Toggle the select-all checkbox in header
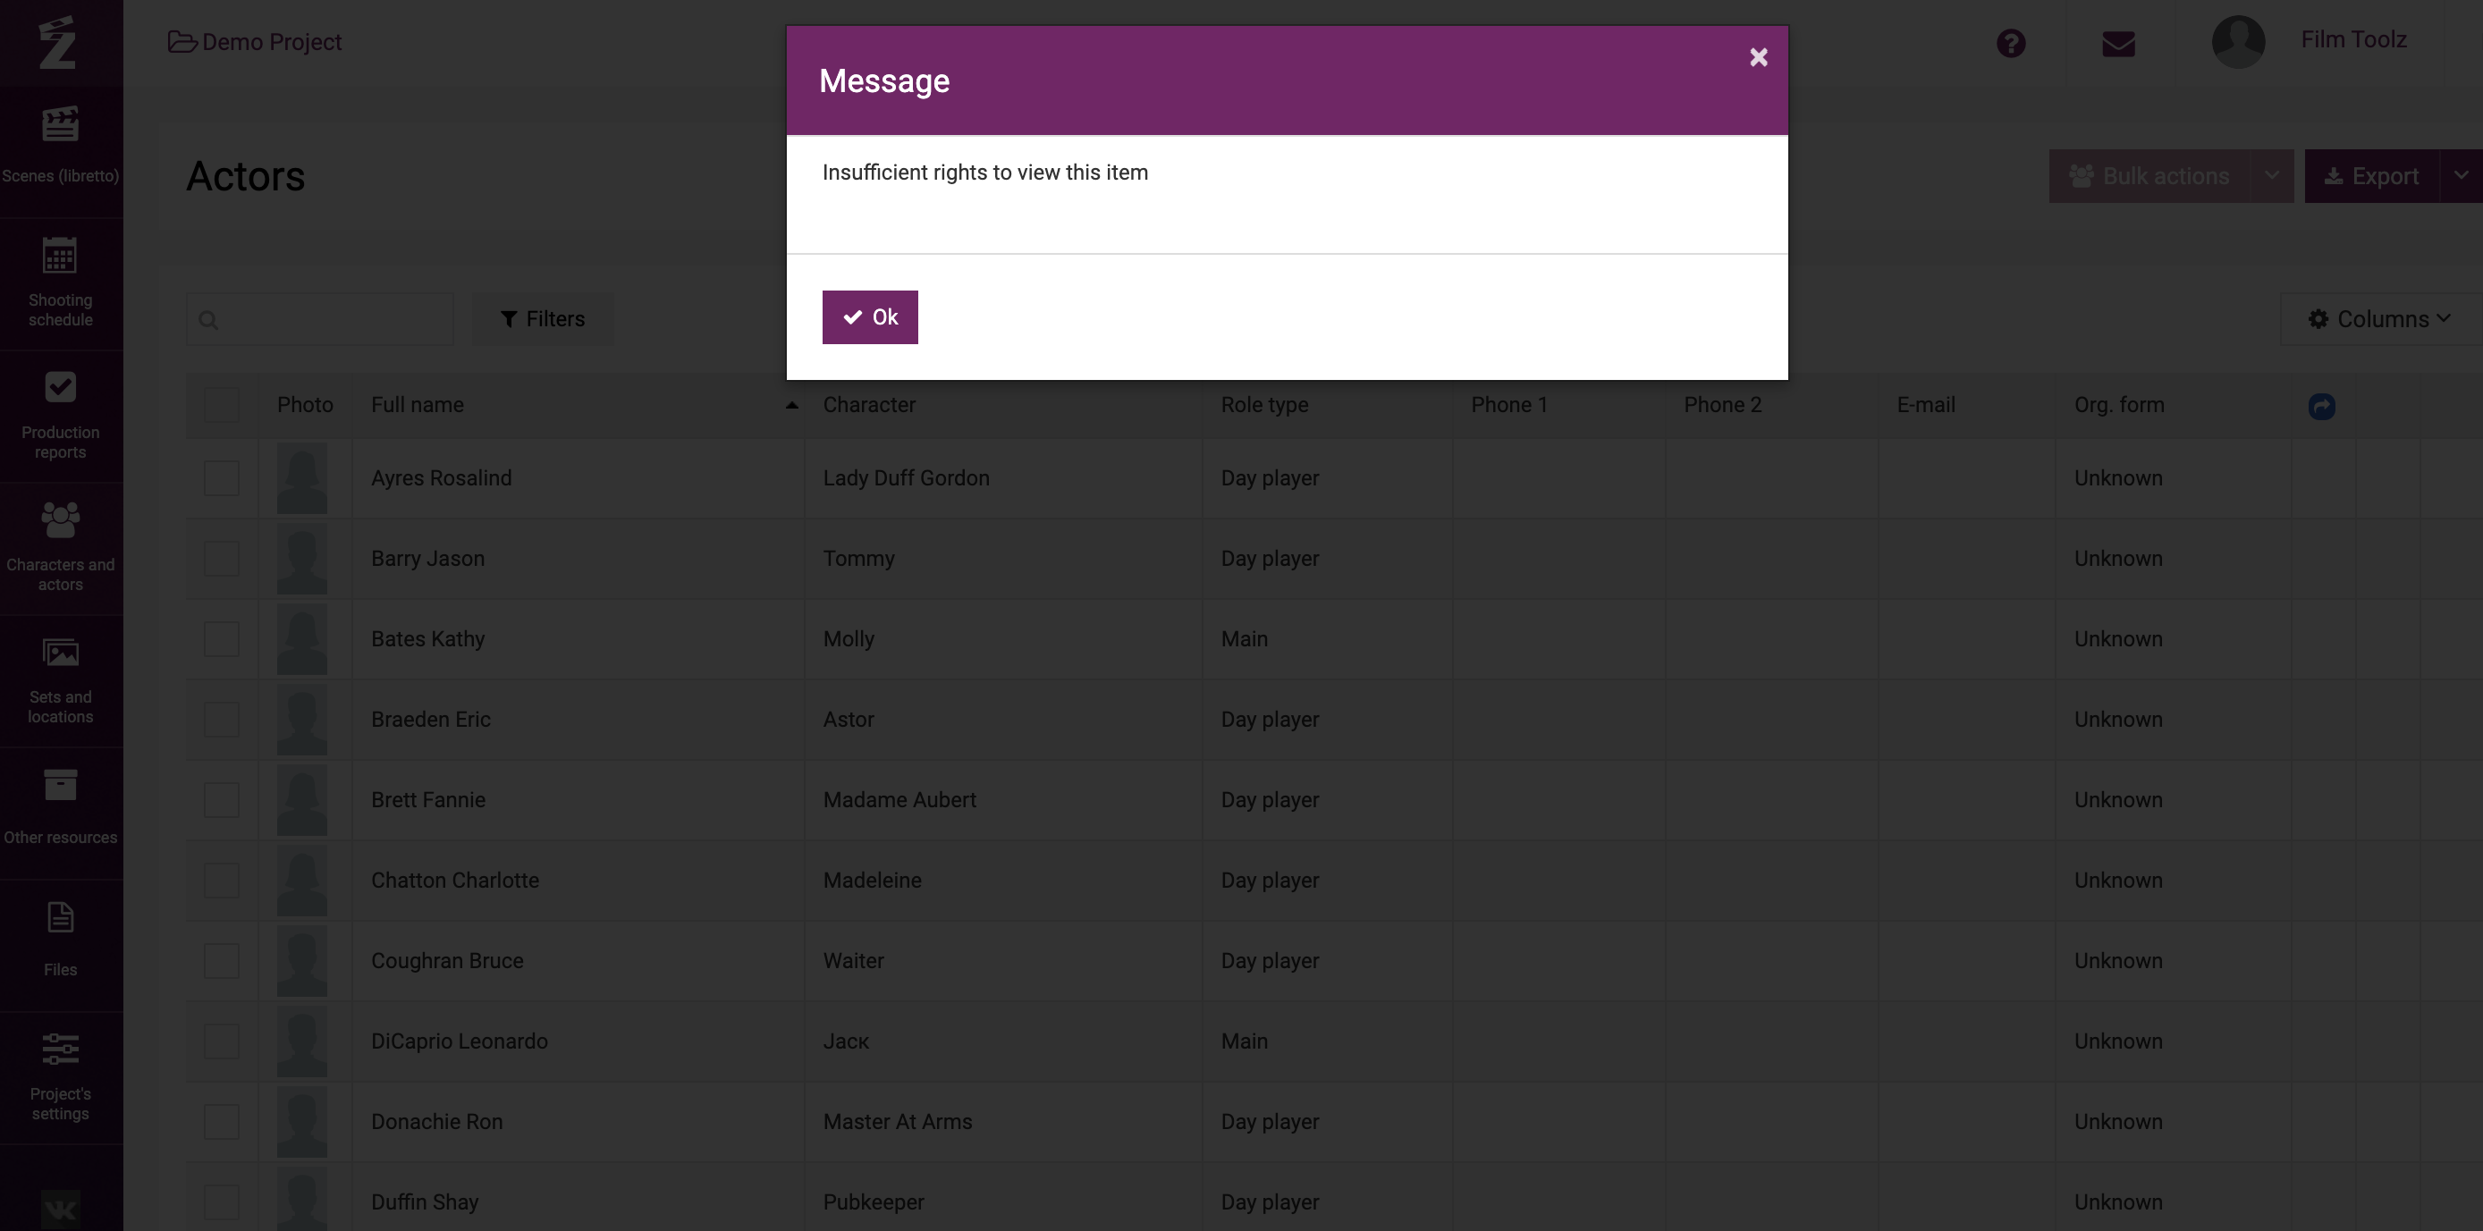This screenshot has width=2483, height=1231. tap(222, 405)
